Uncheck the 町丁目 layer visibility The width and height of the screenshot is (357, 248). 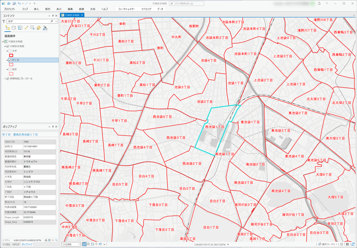10,60
